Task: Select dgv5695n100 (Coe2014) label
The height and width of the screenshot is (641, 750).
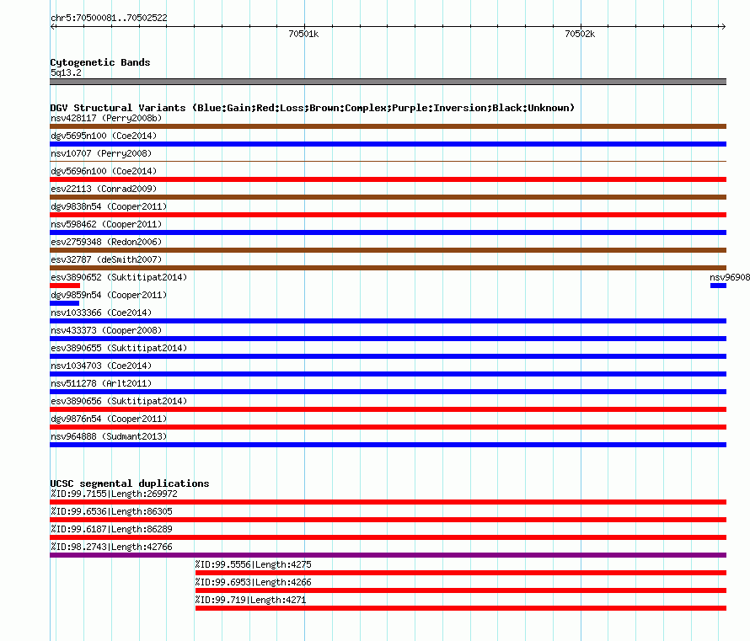Action: pyautogui.click(x=104, y=136)
